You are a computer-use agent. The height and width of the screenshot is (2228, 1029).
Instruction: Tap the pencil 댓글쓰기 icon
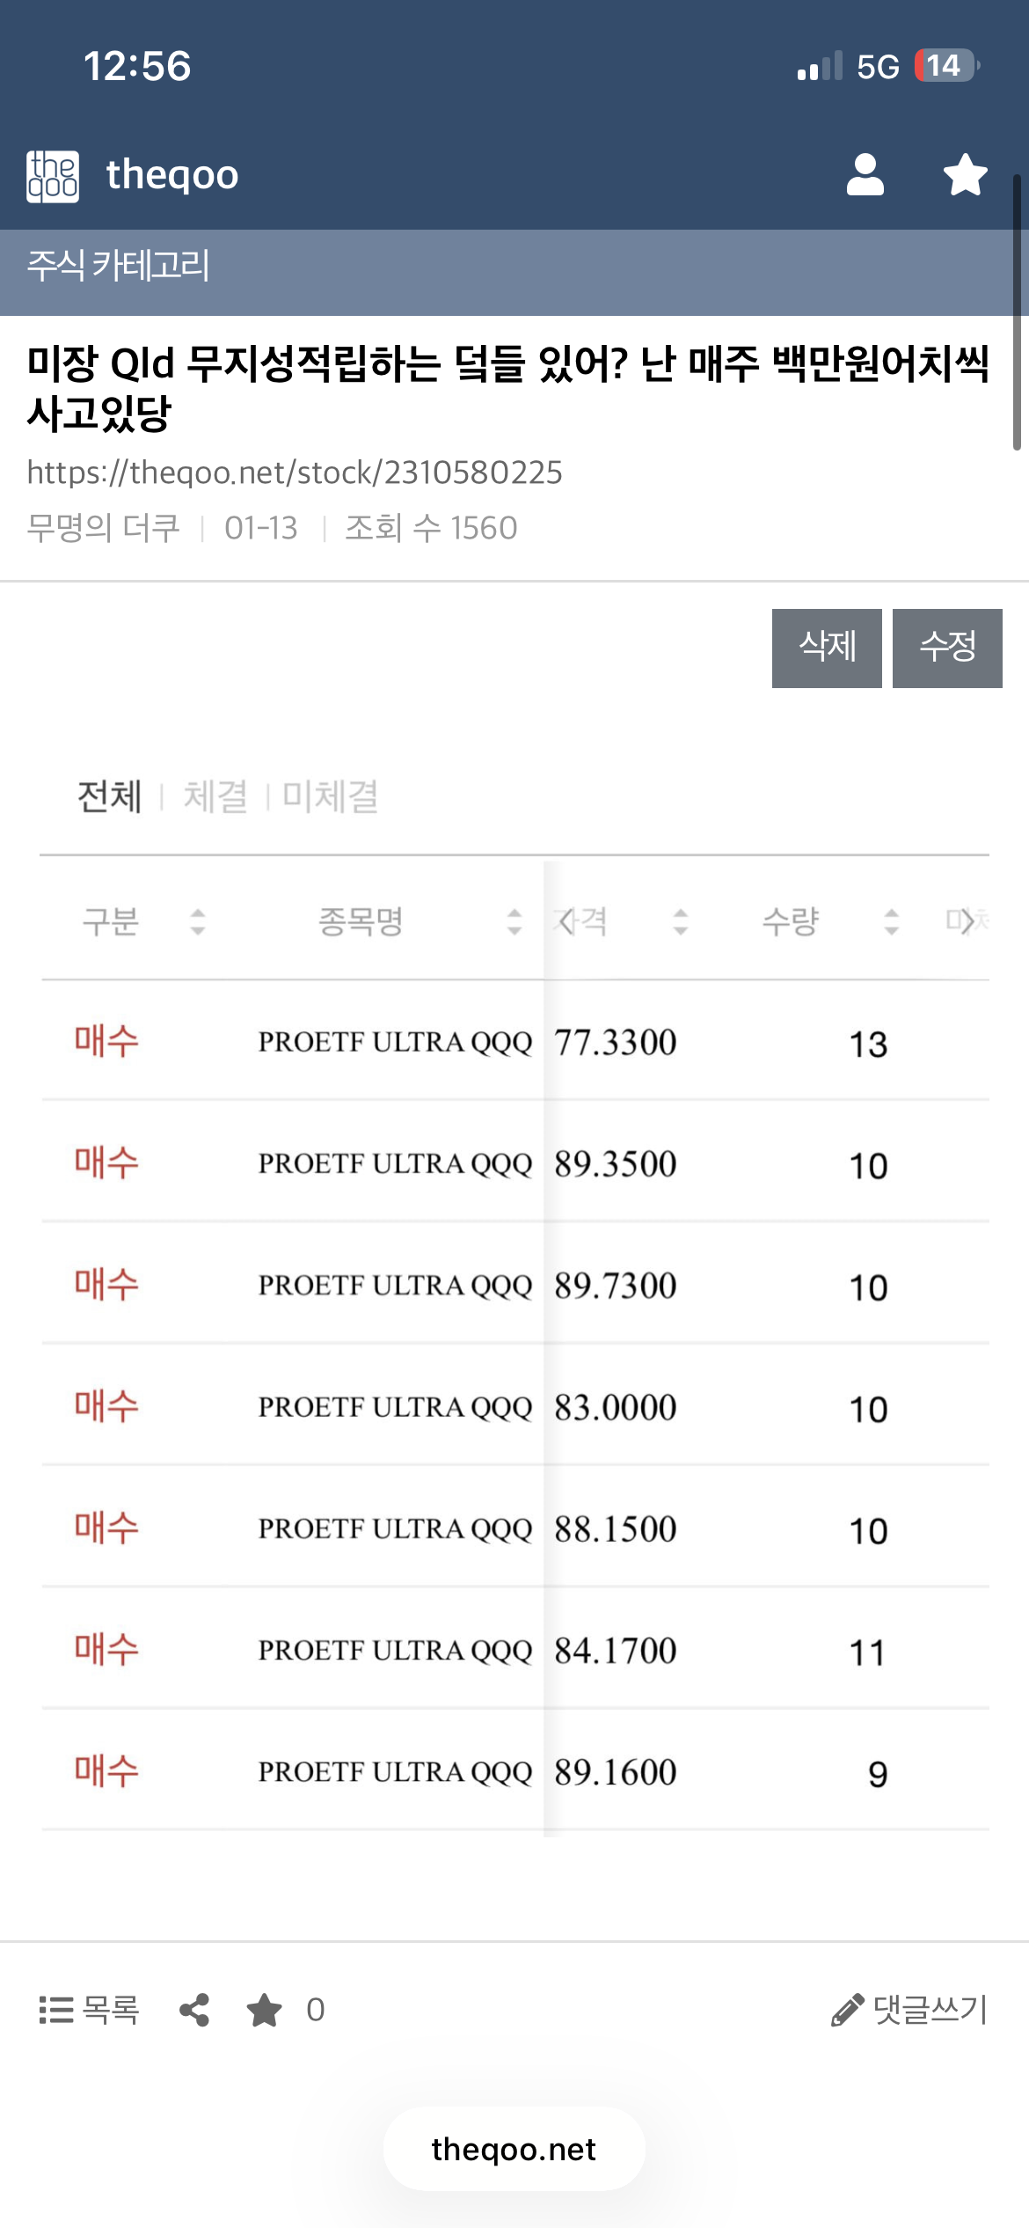pyautogui.click(x=847, y=2010)
